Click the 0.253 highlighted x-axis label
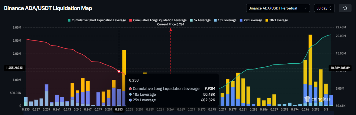356x115 pixels. point(119,110)
